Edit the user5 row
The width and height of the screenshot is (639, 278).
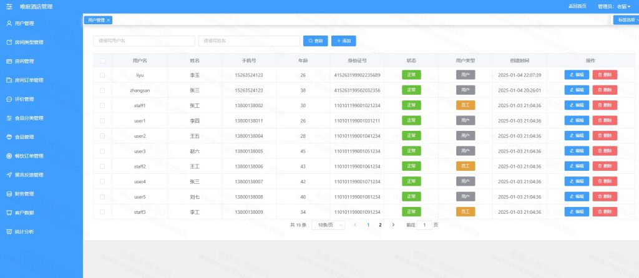click(x=577, y=196)
